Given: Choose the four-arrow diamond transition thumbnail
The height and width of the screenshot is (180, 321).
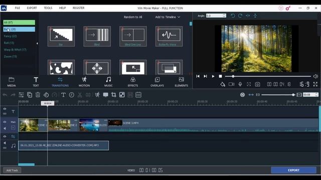Looking at the screenshot, I should point(97,67).
